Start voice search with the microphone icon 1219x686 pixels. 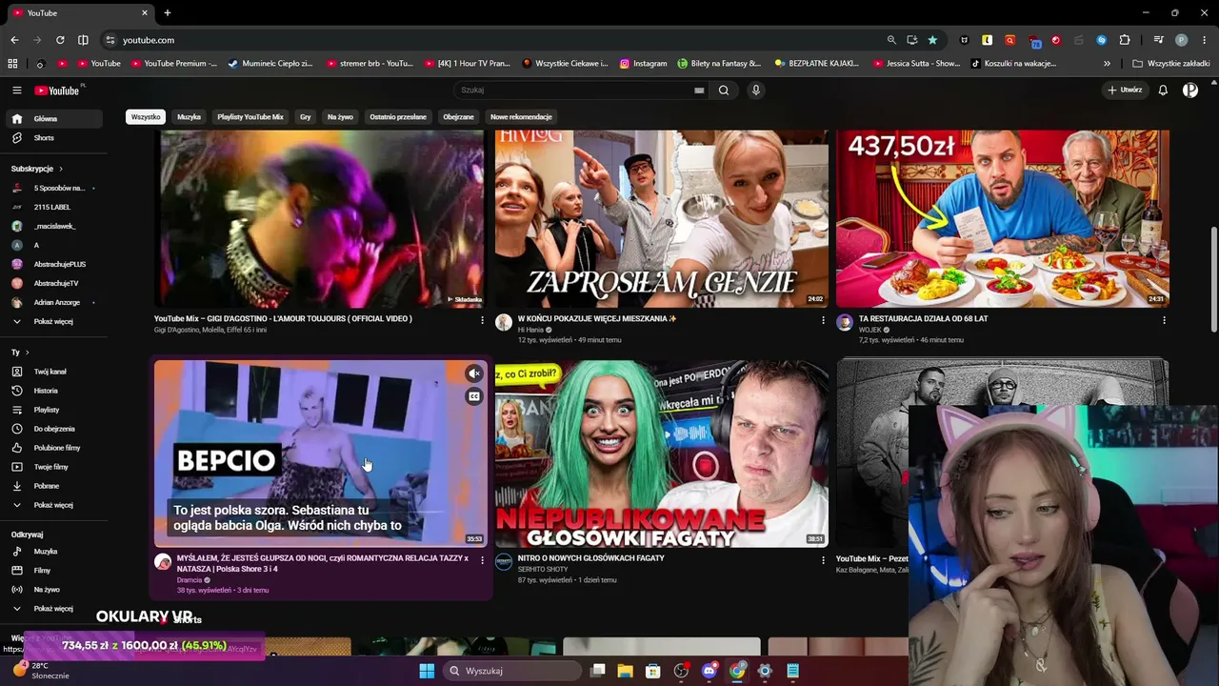[x=756, y=91]
